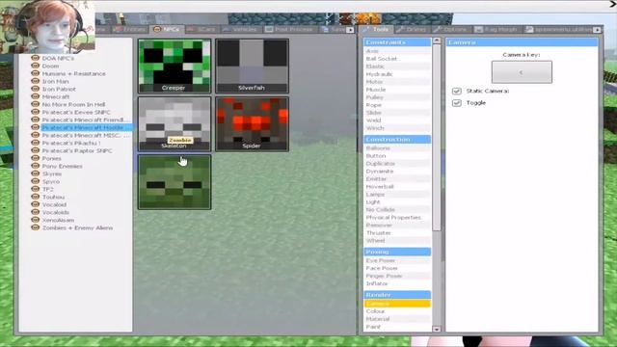617x347 pixels.
Task: Spawn the green Zombie NPC thumbnail
Action: coord(174,182)
